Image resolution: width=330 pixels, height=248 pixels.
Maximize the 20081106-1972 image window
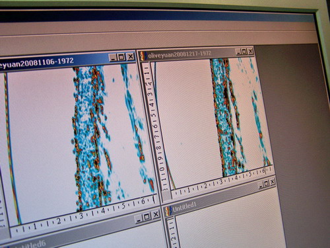(x=121, y=58)
